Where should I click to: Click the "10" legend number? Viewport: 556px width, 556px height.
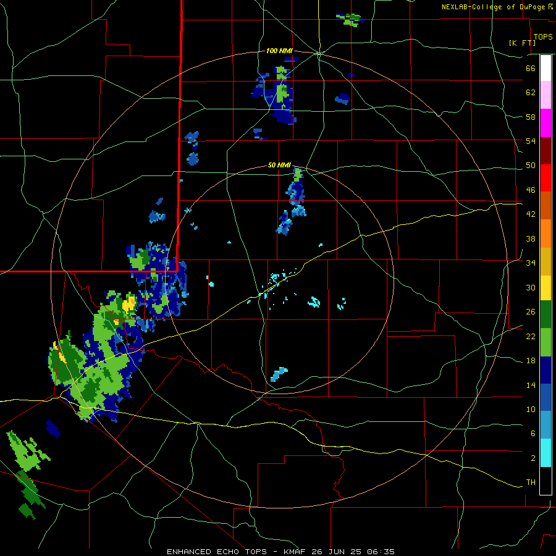click(x=531, y=409)
